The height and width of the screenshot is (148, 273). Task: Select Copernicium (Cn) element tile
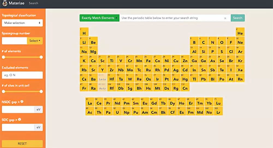click(x=185, y=87)
